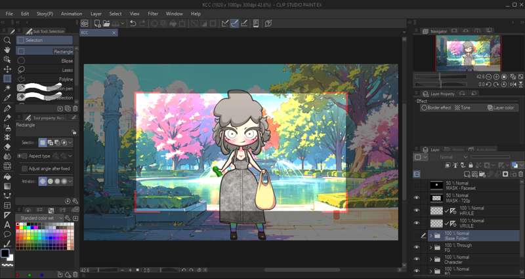Image resolution: width=525 pixels, height=279 pixels.
Task: Open the Filter menu
Action: click(153, 14)
